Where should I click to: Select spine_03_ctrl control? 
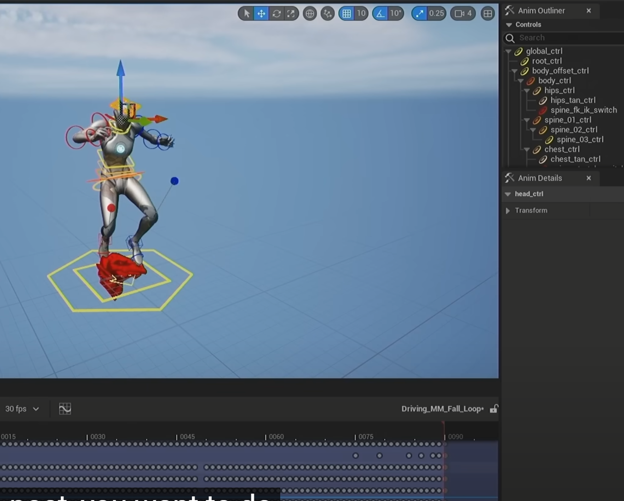579,139
